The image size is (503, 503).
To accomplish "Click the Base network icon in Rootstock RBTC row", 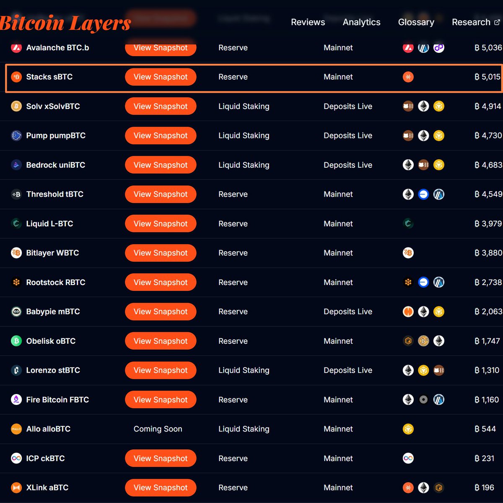I will point(423,283).
